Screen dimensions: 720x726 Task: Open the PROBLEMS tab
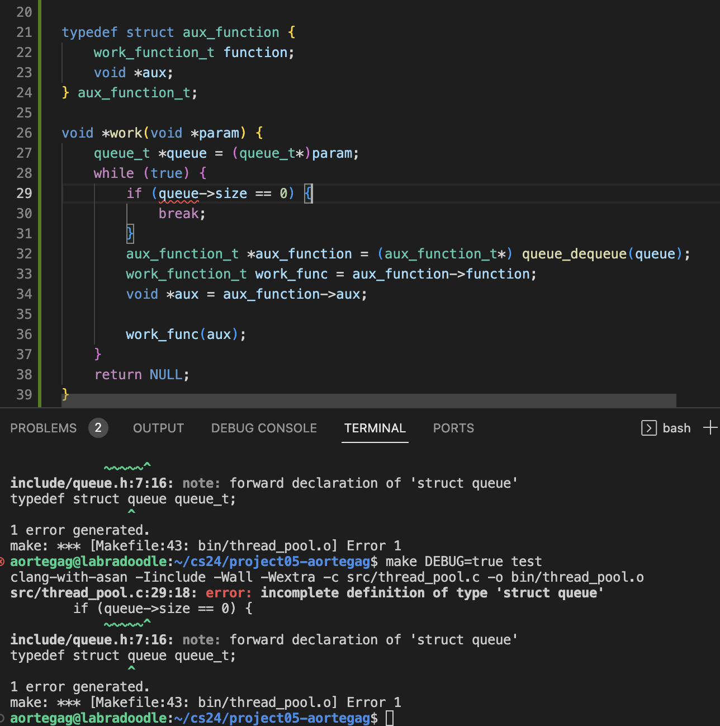pyautogui.click(x=43, y=428)
